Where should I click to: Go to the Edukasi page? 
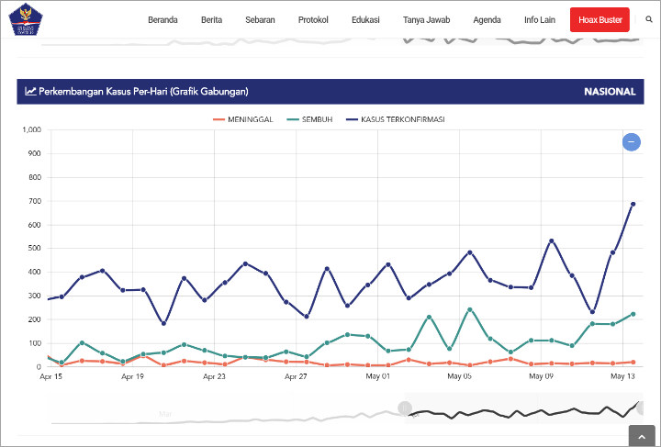[365, 20]
